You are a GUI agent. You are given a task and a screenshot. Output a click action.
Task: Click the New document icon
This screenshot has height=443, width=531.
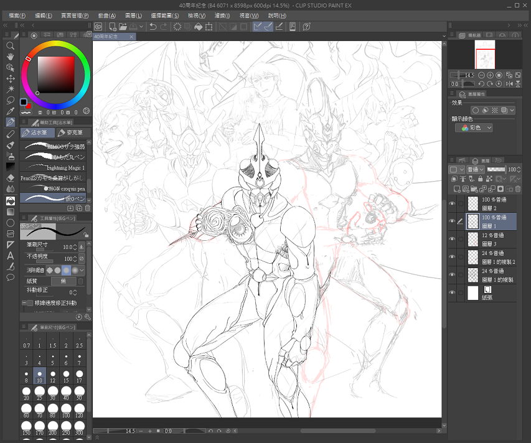pyautogui.click(x=113, y=26)
